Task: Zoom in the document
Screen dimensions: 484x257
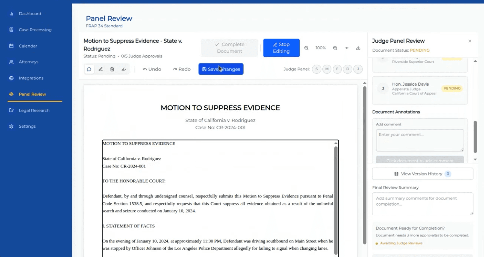Action: pos(335,48)
